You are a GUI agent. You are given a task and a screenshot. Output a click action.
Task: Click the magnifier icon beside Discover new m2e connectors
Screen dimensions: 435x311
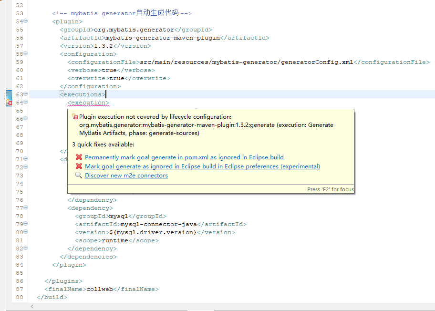(79, 175)
